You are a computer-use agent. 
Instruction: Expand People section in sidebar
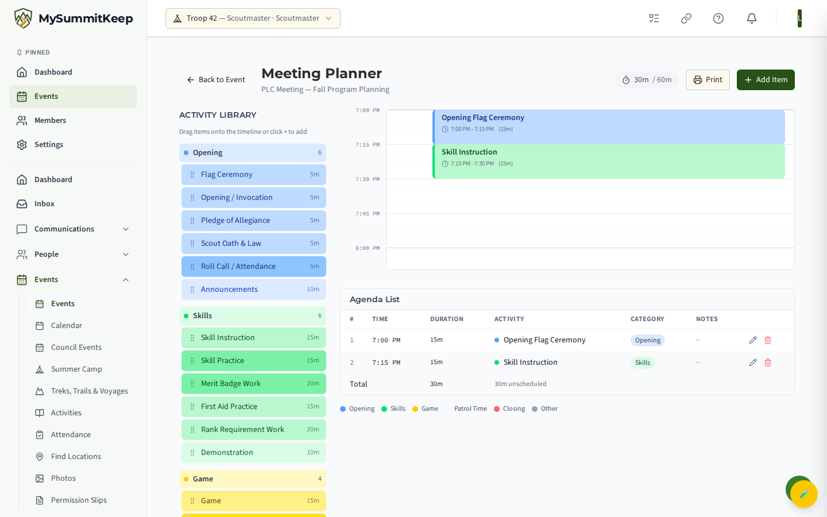click(73, 254)
